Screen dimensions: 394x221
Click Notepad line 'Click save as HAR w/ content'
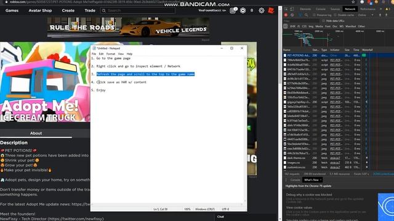pos(122,82)
